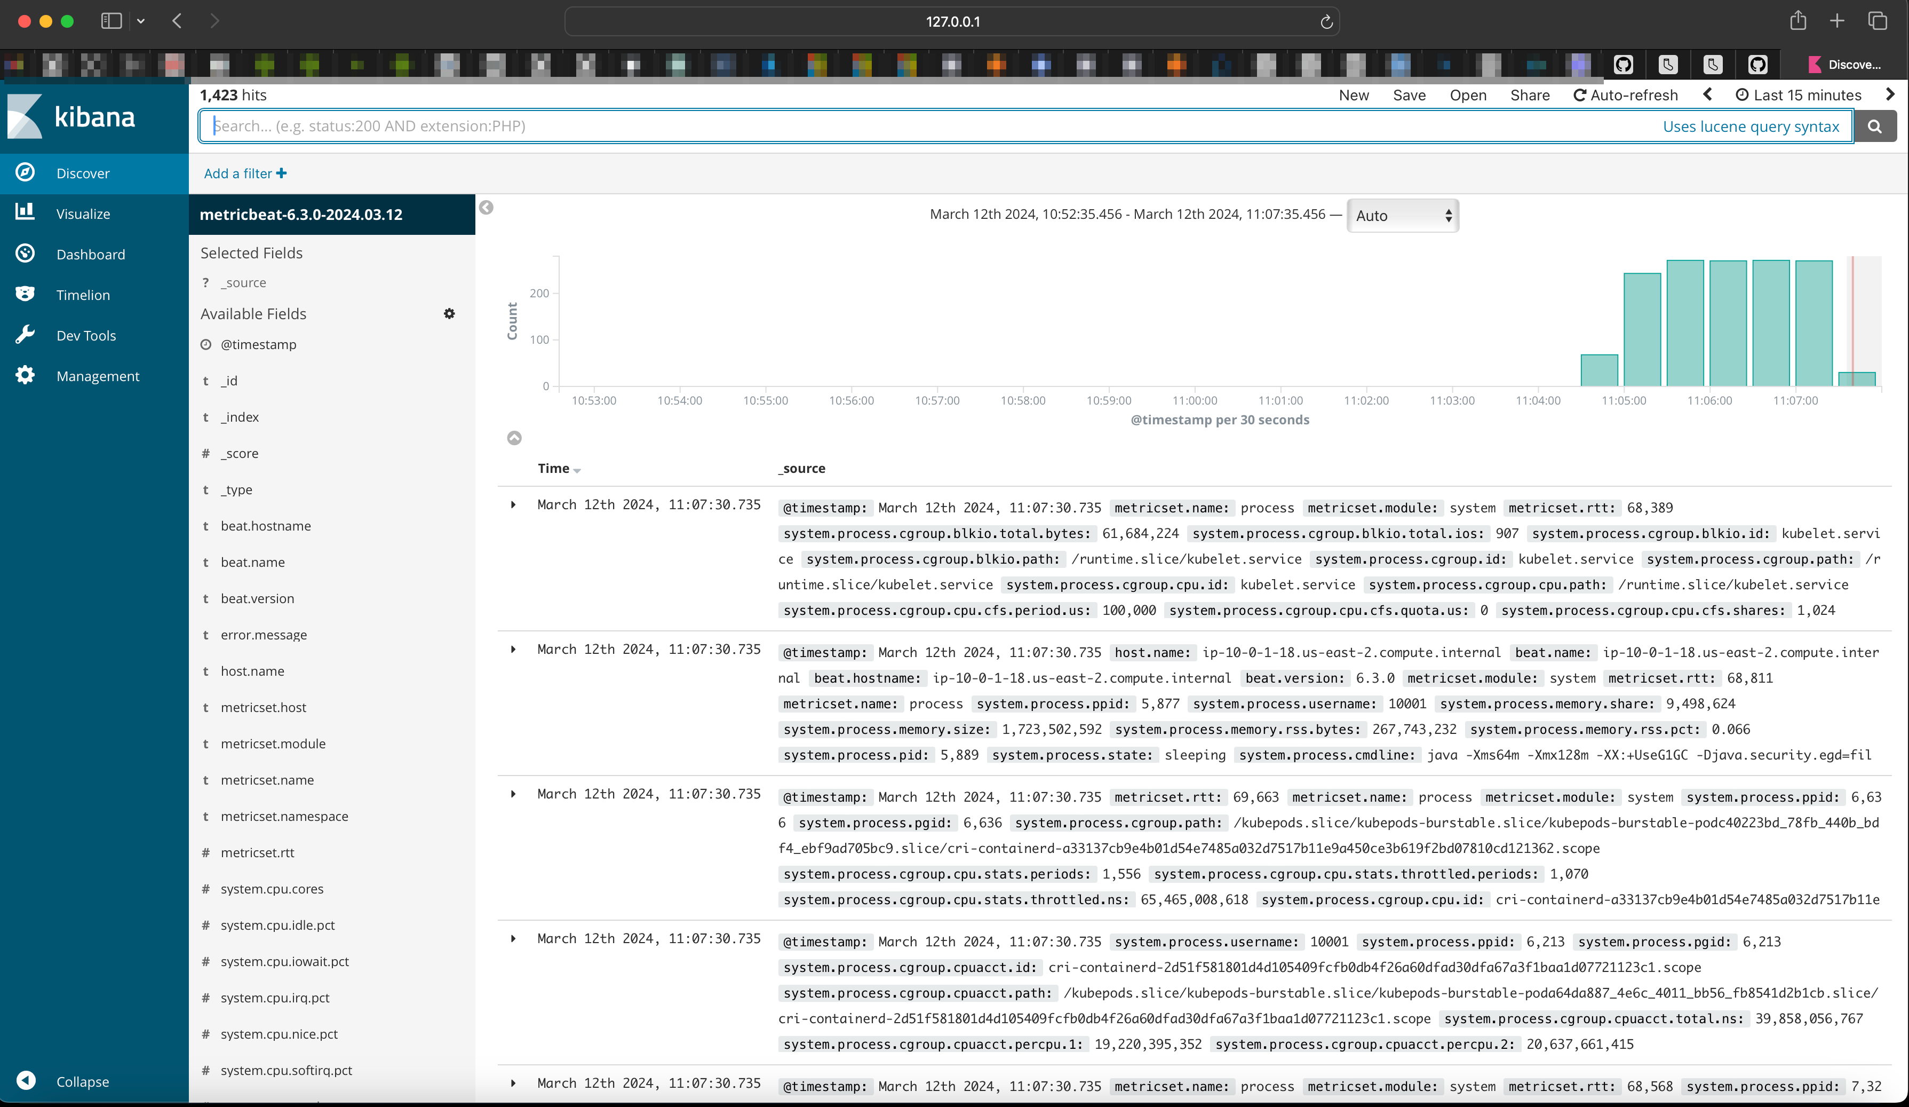Open Available Fields settings gear

point(449,313)
